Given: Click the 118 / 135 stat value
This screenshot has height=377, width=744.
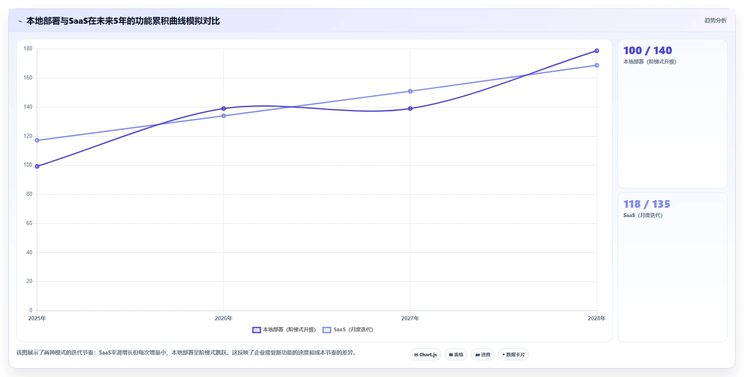Looking at the screenshot, I should point(647,204).
